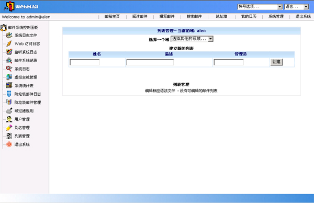
Task: Click the 系统统计表 icon
Action: coord(9,85)
